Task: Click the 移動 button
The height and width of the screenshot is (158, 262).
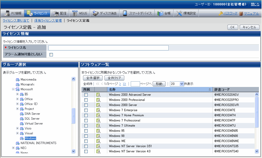Action: point(159,84)
